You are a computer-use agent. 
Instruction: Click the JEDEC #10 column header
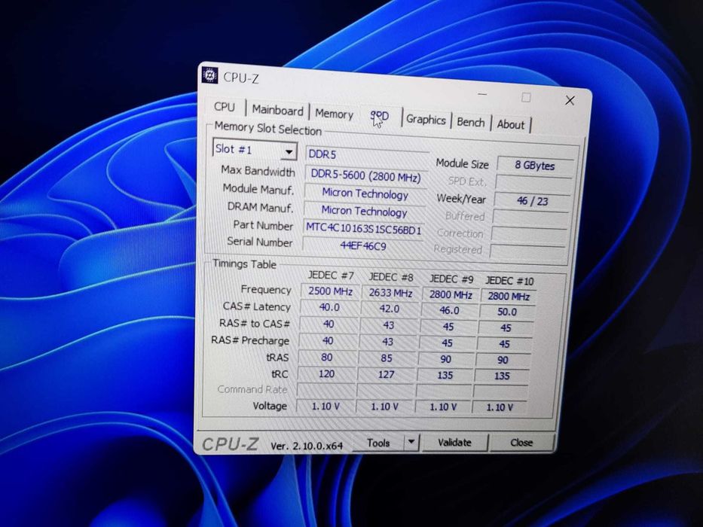click(509, 281)
